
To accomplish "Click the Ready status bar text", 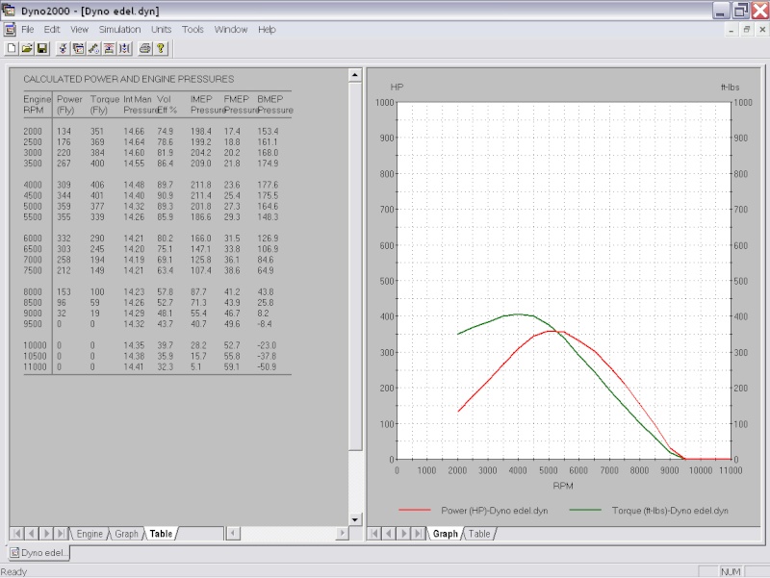I will 13,571.
